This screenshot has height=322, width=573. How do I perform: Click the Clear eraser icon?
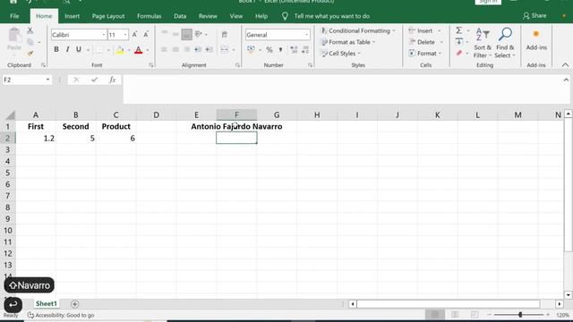click(x=459, y=54)
